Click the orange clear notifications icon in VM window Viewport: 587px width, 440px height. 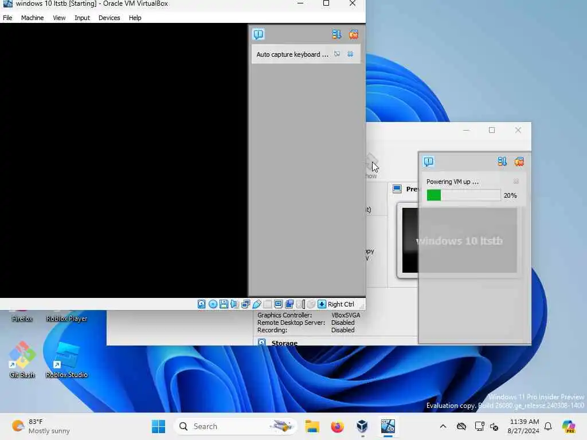(353, 34)
